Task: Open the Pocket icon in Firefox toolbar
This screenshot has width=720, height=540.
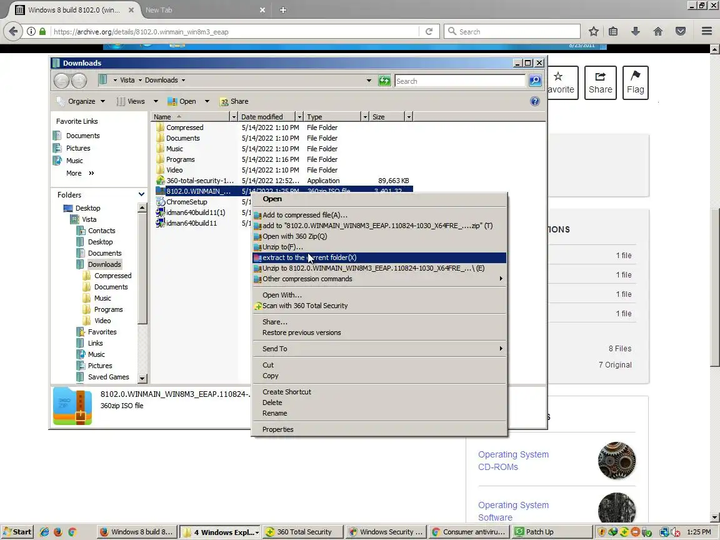Action: tap(681, 31)
